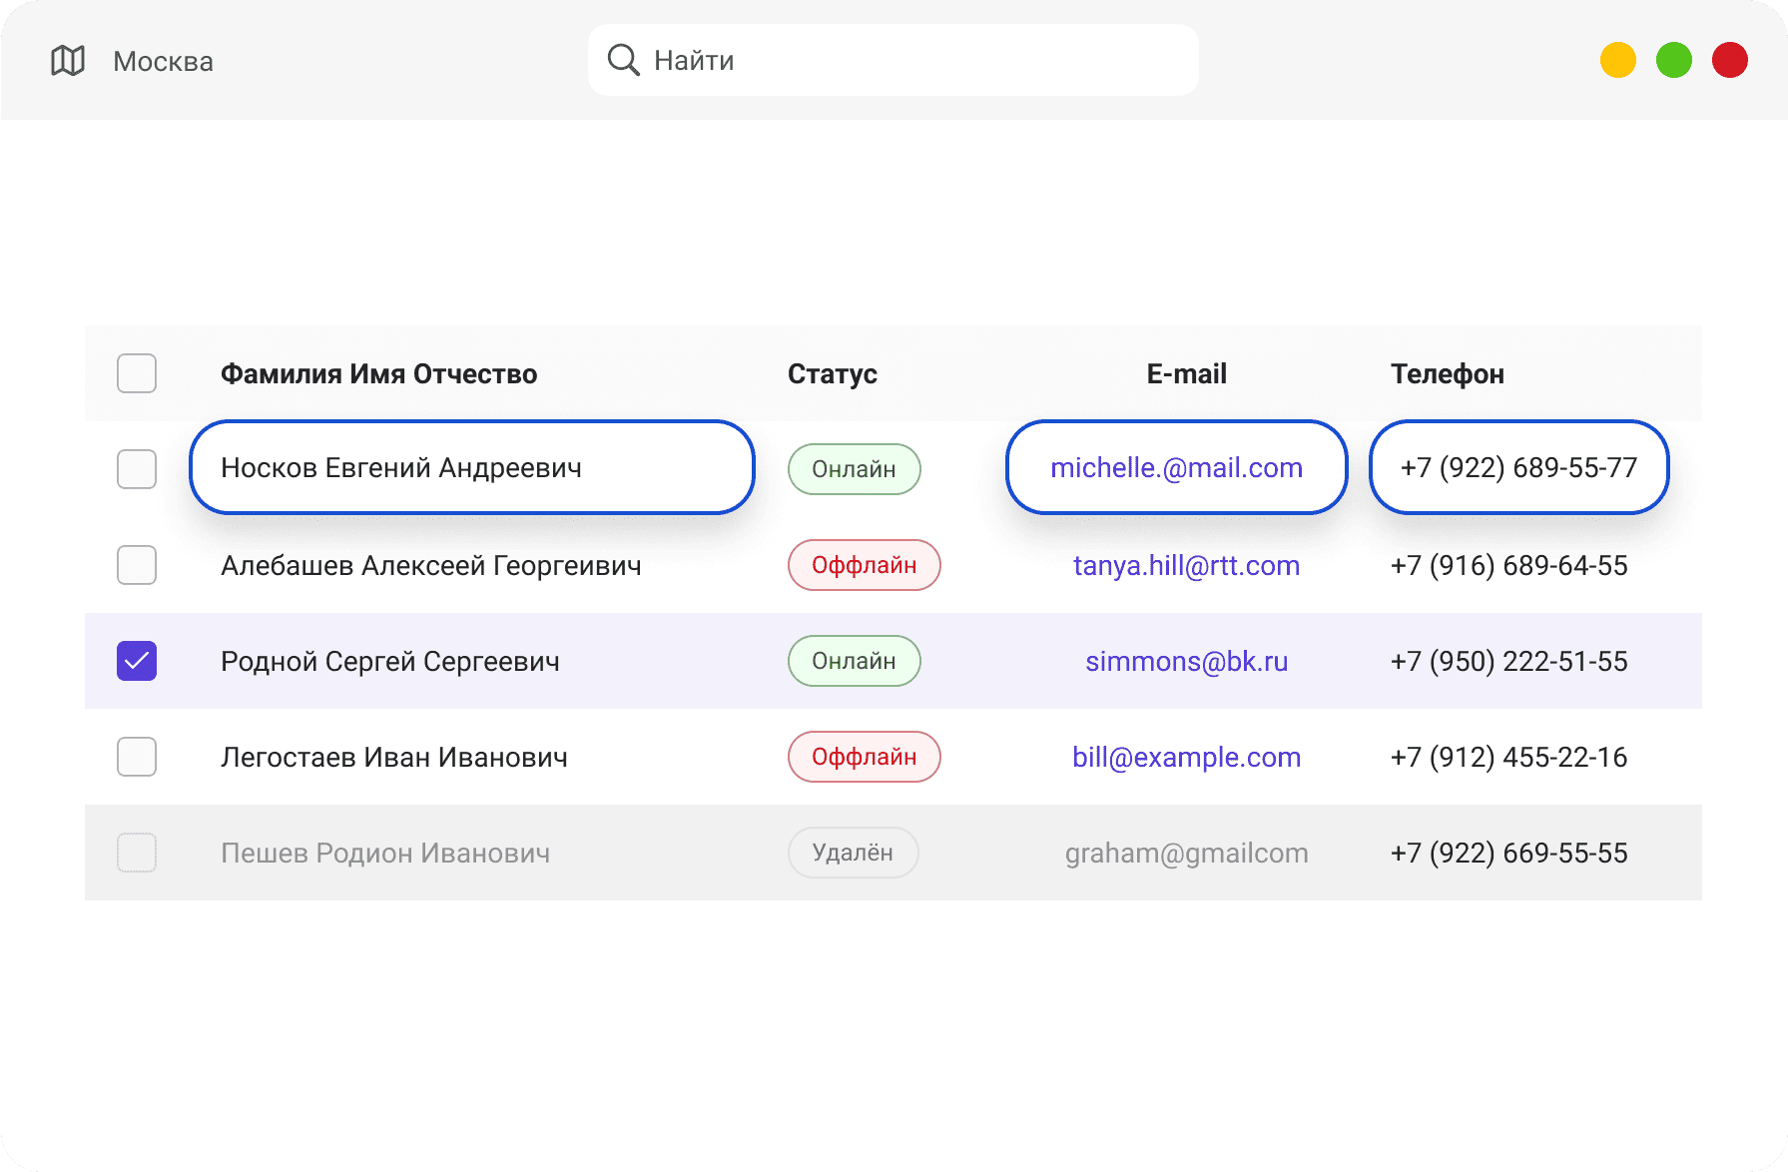This screenshot has width=1788, height=1172.
Task: Click the simmons@bk.ru email link
Action: pyautogui.click(x=1186, y=662)
